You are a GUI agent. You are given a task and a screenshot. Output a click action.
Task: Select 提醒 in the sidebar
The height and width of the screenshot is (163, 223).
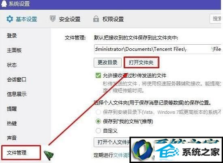12,109
